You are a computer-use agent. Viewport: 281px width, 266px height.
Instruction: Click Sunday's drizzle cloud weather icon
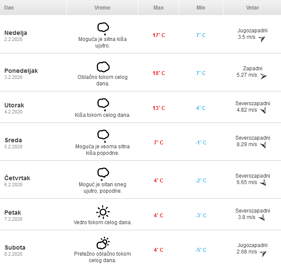[103, 28]
